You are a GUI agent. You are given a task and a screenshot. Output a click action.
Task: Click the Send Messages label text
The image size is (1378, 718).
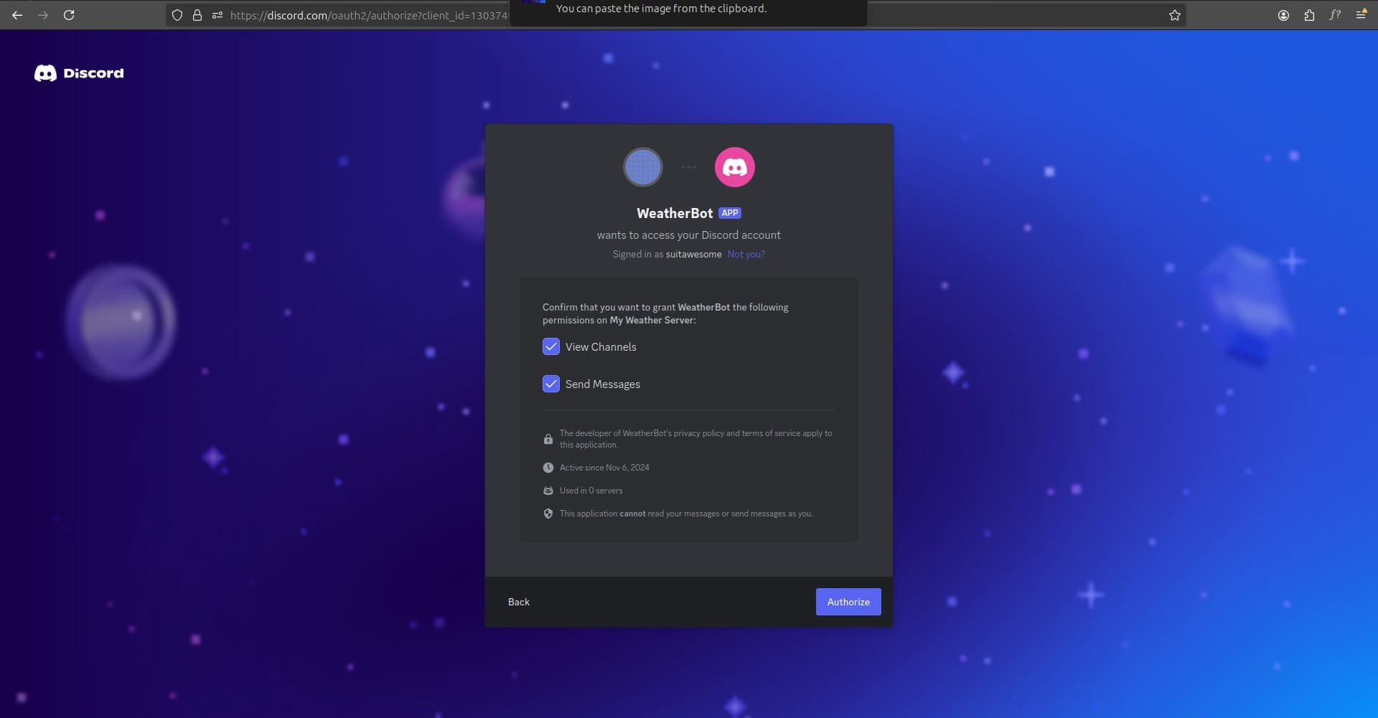pyautogui.click(x=603, y=384)
